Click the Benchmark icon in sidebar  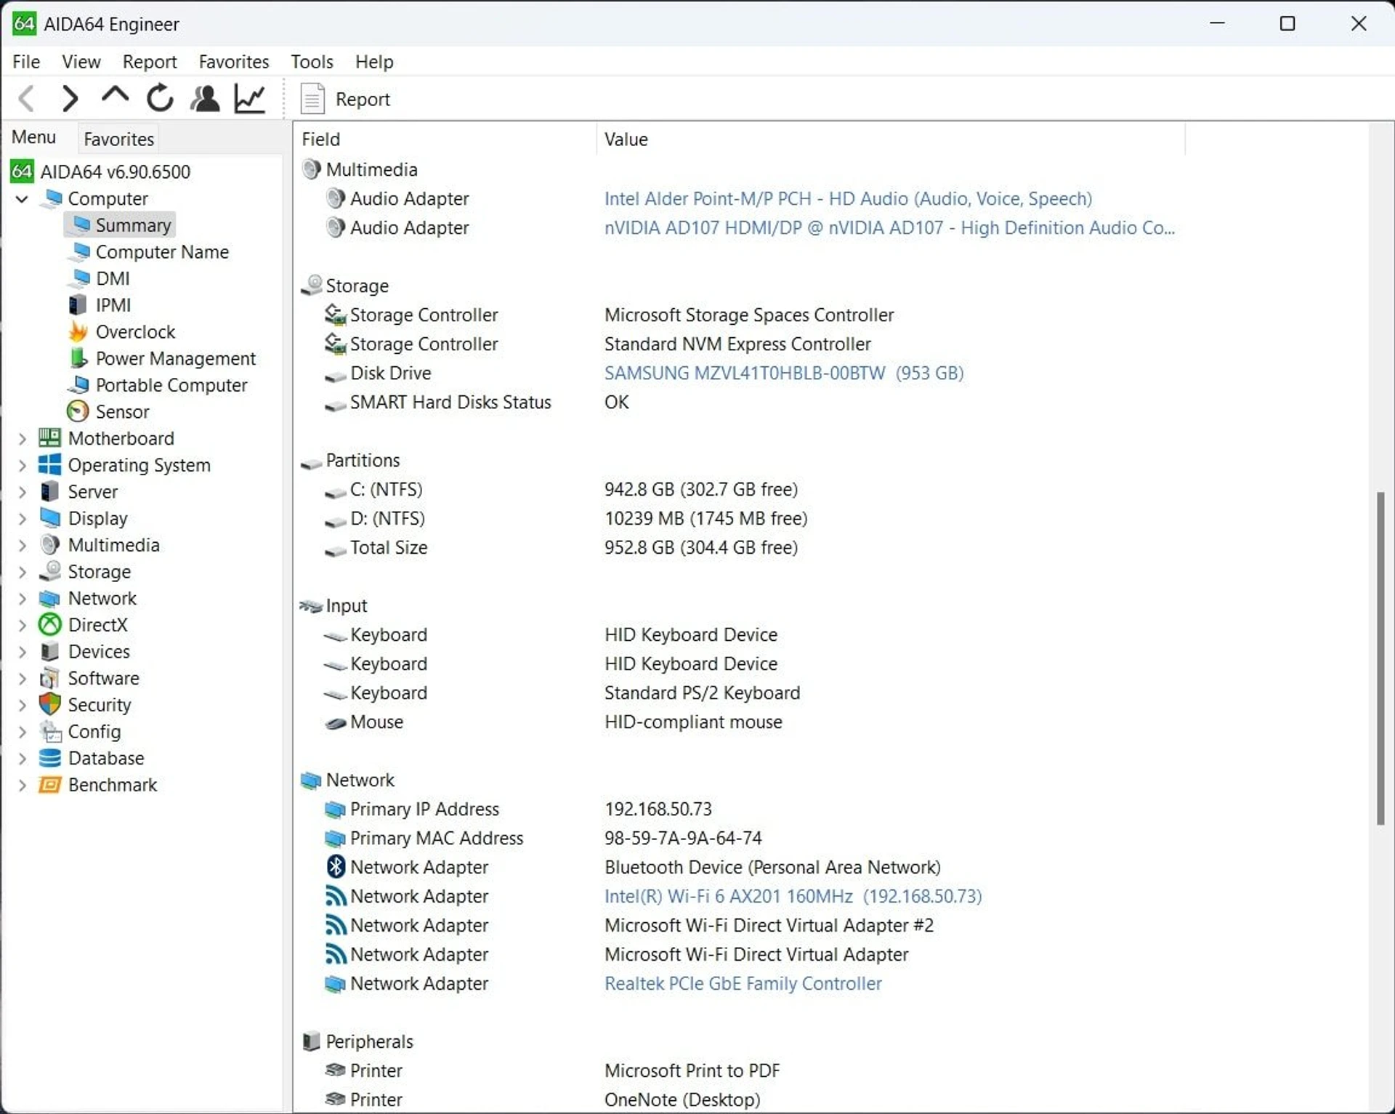coord(49,785)
